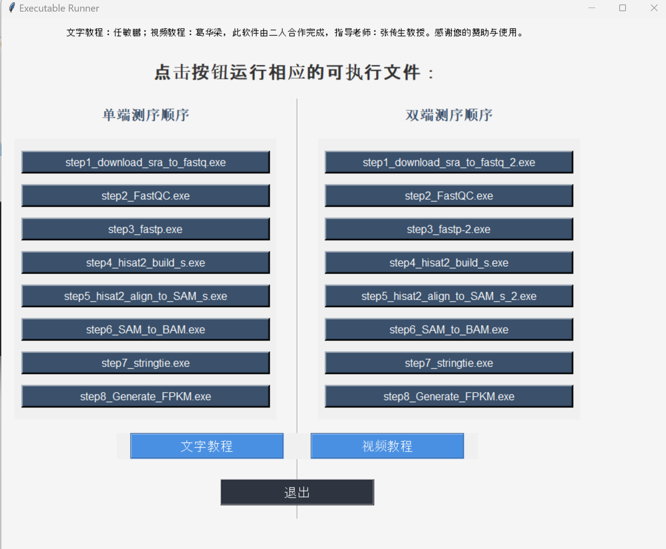Open the 视频教程 video tutorial
Image resolution: width=666 pixels, height=549 pixels.
387,446
